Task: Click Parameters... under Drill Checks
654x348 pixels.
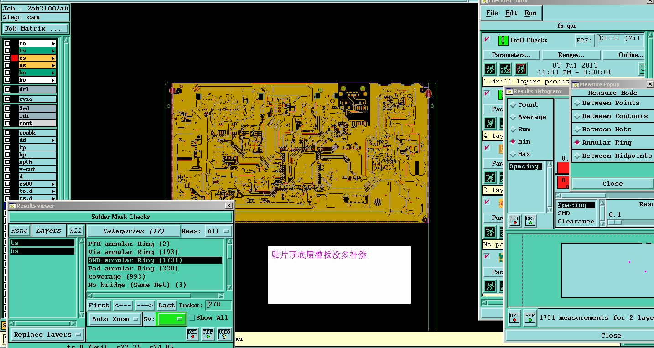Action: [511, 55]
